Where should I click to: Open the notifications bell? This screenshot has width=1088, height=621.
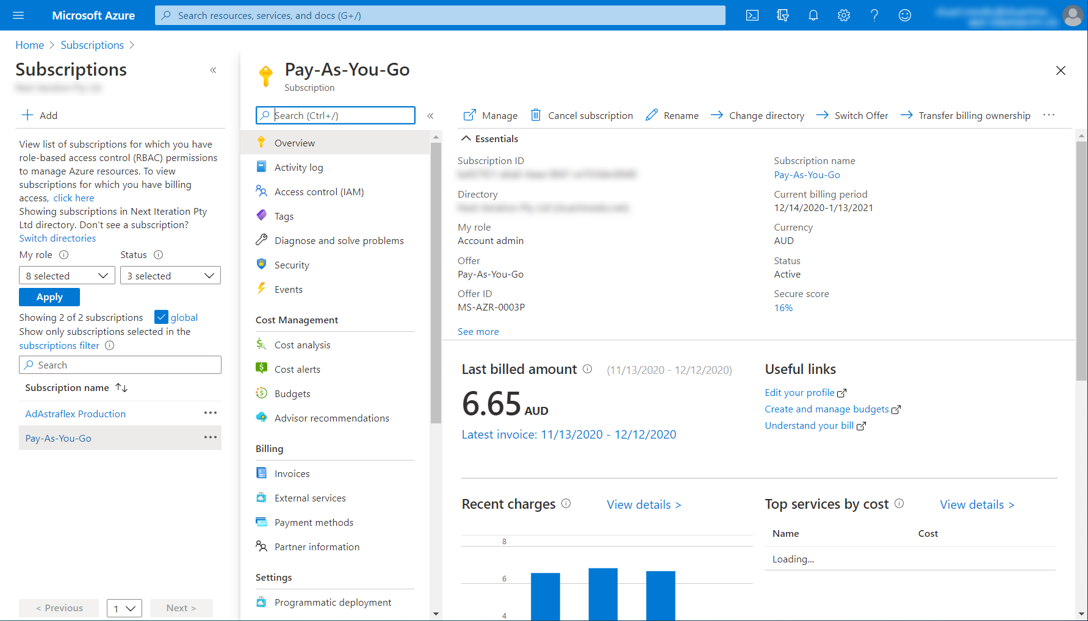coord(813,15)
